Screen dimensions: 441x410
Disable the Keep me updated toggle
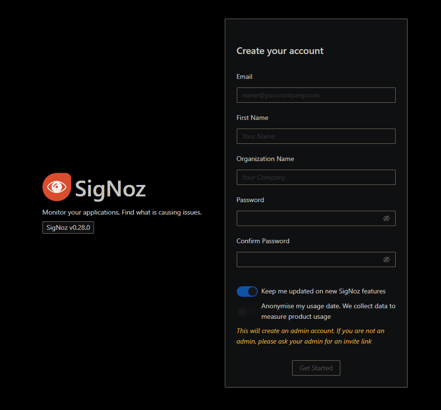(247, 291)
